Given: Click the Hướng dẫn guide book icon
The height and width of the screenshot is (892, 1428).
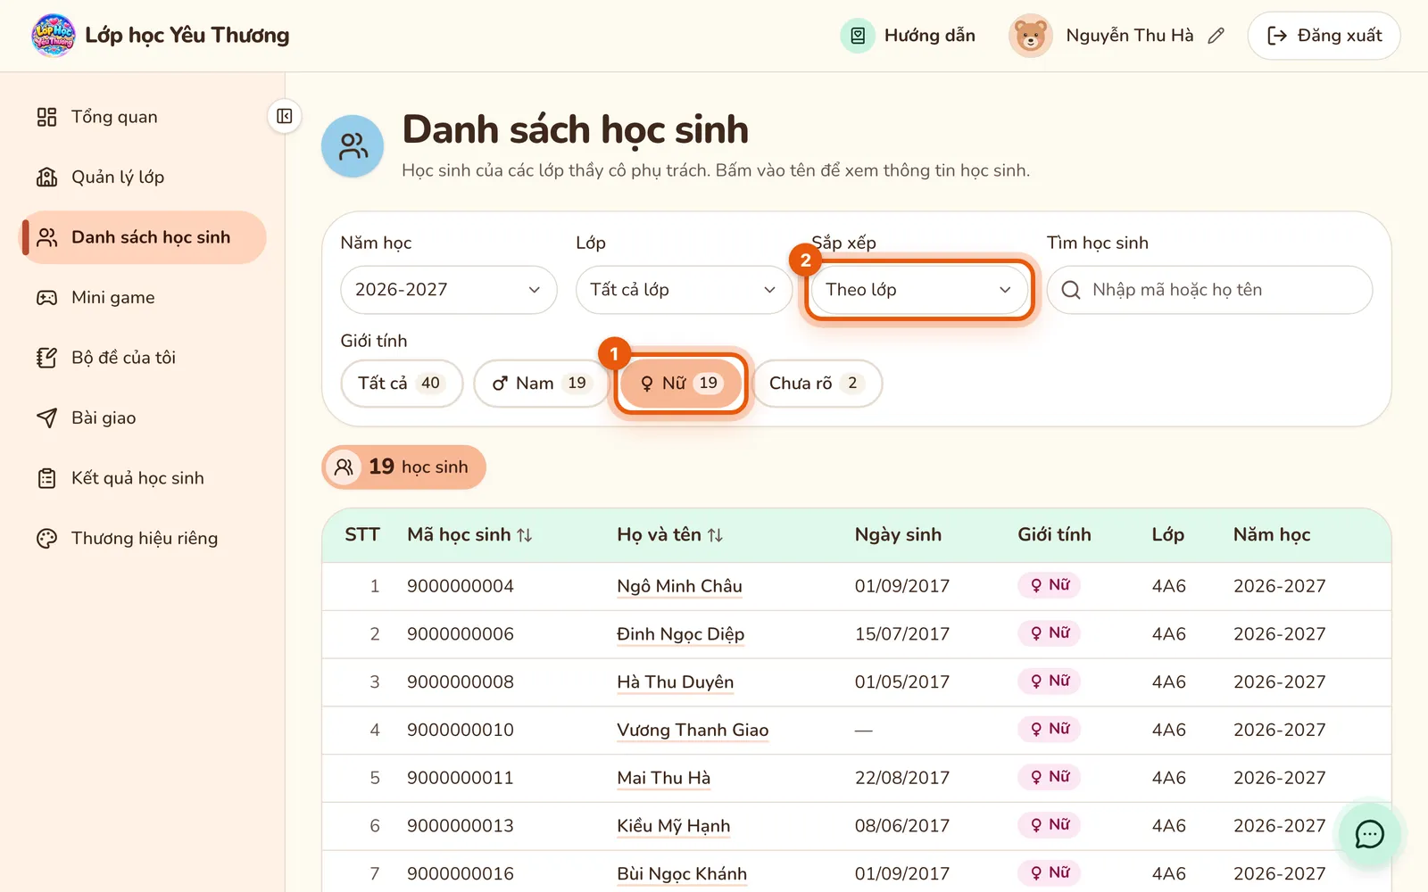Looking at the screenshot, I should click(x=858, y=36).
